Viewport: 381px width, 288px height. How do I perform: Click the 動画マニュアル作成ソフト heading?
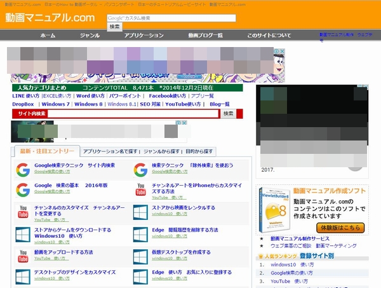330,191
